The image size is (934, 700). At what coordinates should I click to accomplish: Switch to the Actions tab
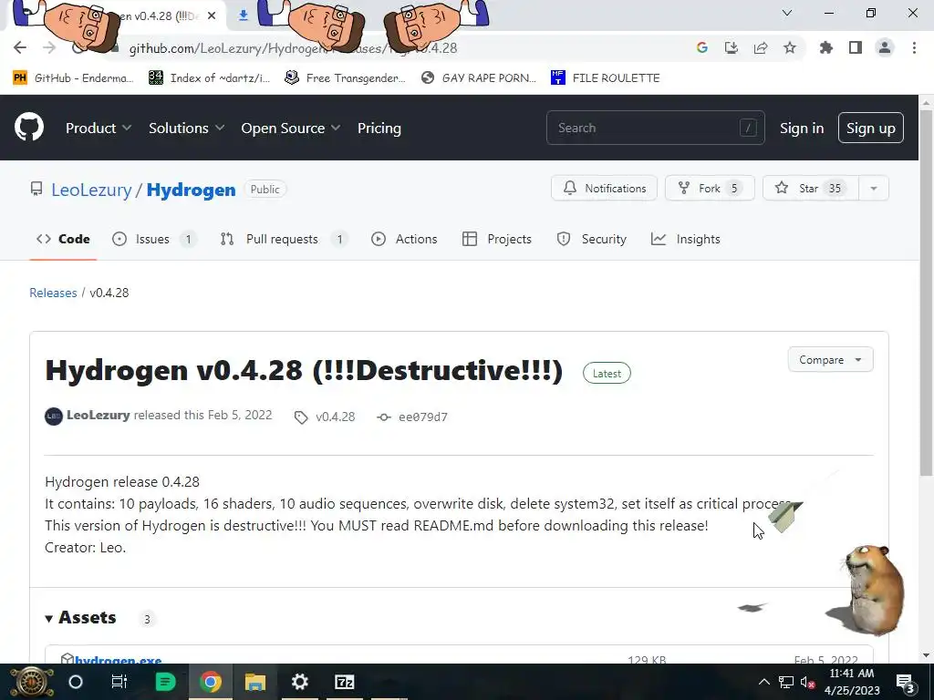tap(404, 239)
